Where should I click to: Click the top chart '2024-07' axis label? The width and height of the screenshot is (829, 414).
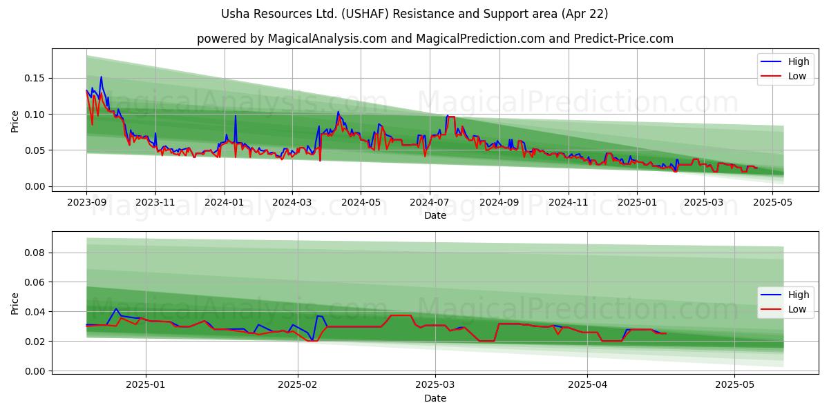pos(430,203)
